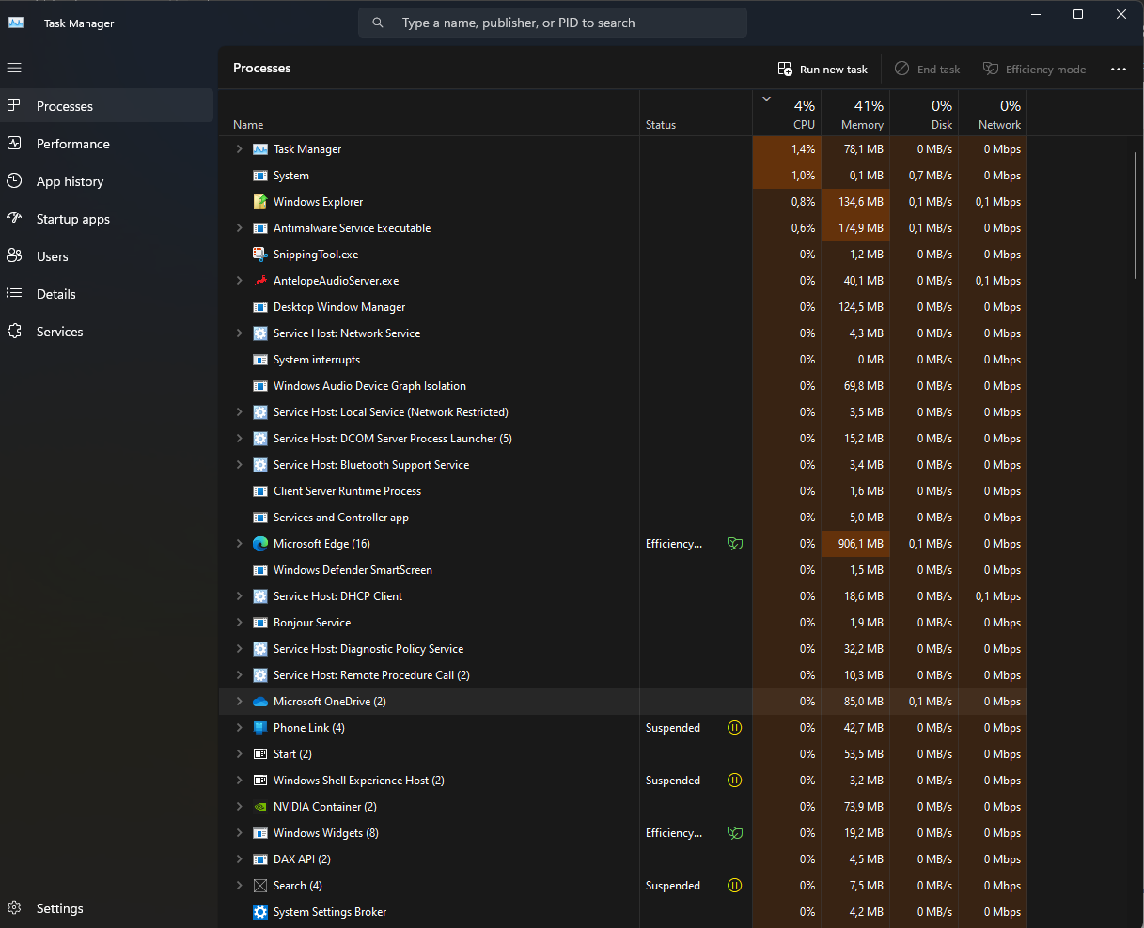This screenshot has width=1144, height=928.
Task: Select Services and Controller app row
Action: [x=623, y=518]
